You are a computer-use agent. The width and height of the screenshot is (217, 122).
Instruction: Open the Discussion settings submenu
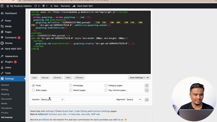click(x=6, y=99)
